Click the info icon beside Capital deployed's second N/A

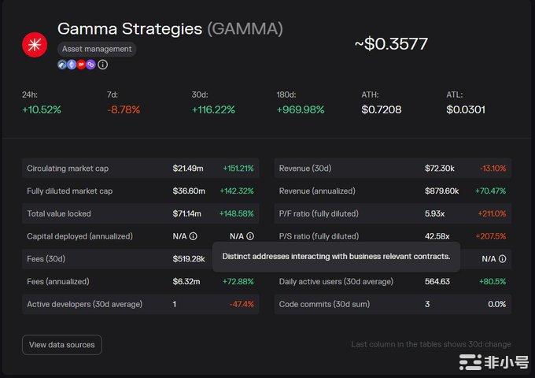[250, 235]
